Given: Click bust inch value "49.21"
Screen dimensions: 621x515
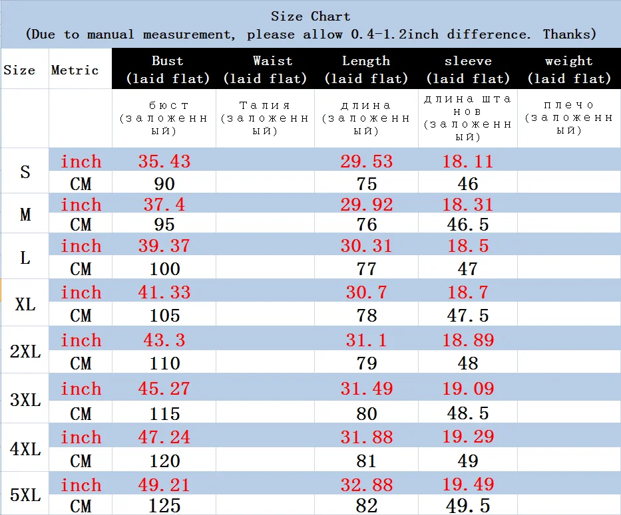Looking at the screenshot, I should [x=164, y=485].
